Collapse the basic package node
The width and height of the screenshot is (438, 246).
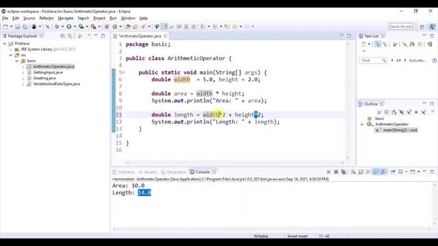[17, 61]
